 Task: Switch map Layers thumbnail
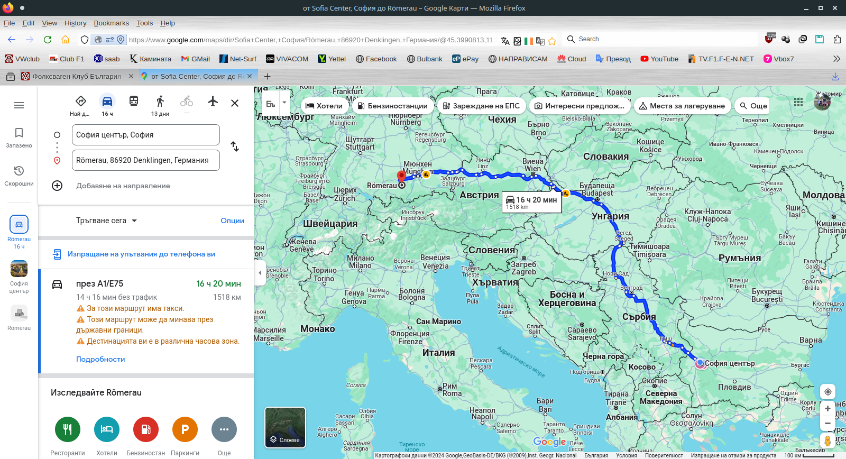(285, 427)
